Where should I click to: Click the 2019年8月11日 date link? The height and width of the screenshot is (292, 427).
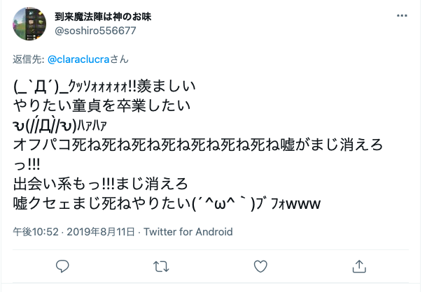[101, 232]
